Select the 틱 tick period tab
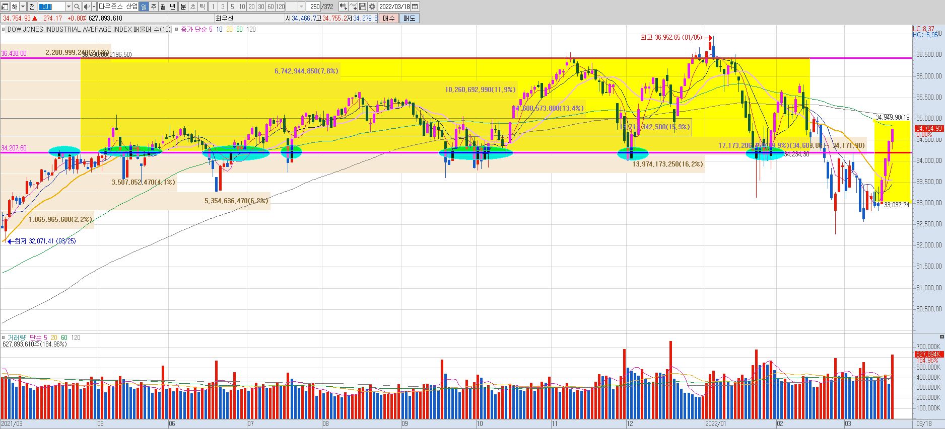The height and width of the screenshot is (429, 945). click(202, 7)
